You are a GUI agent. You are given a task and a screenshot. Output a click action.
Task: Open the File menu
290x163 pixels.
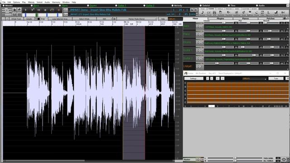pos(4,2)
